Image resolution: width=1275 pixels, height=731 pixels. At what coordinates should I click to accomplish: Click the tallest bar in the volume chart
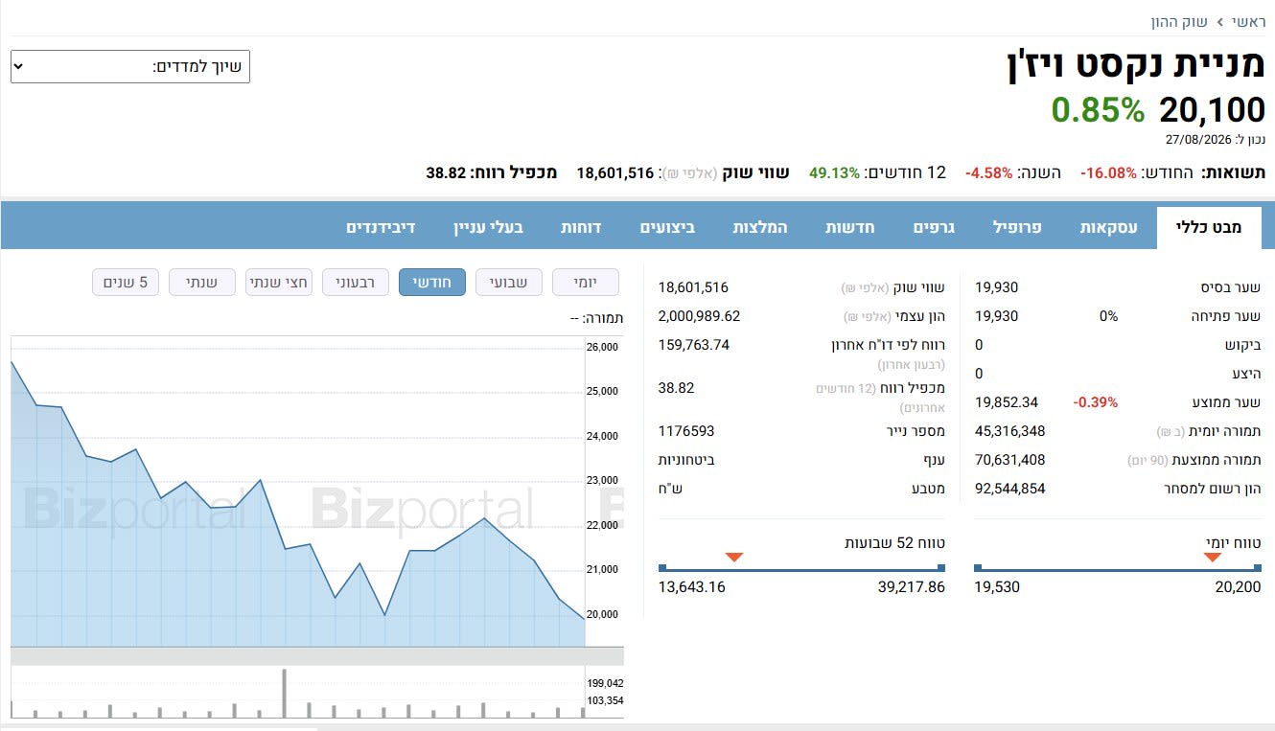[x=284, y=693]
